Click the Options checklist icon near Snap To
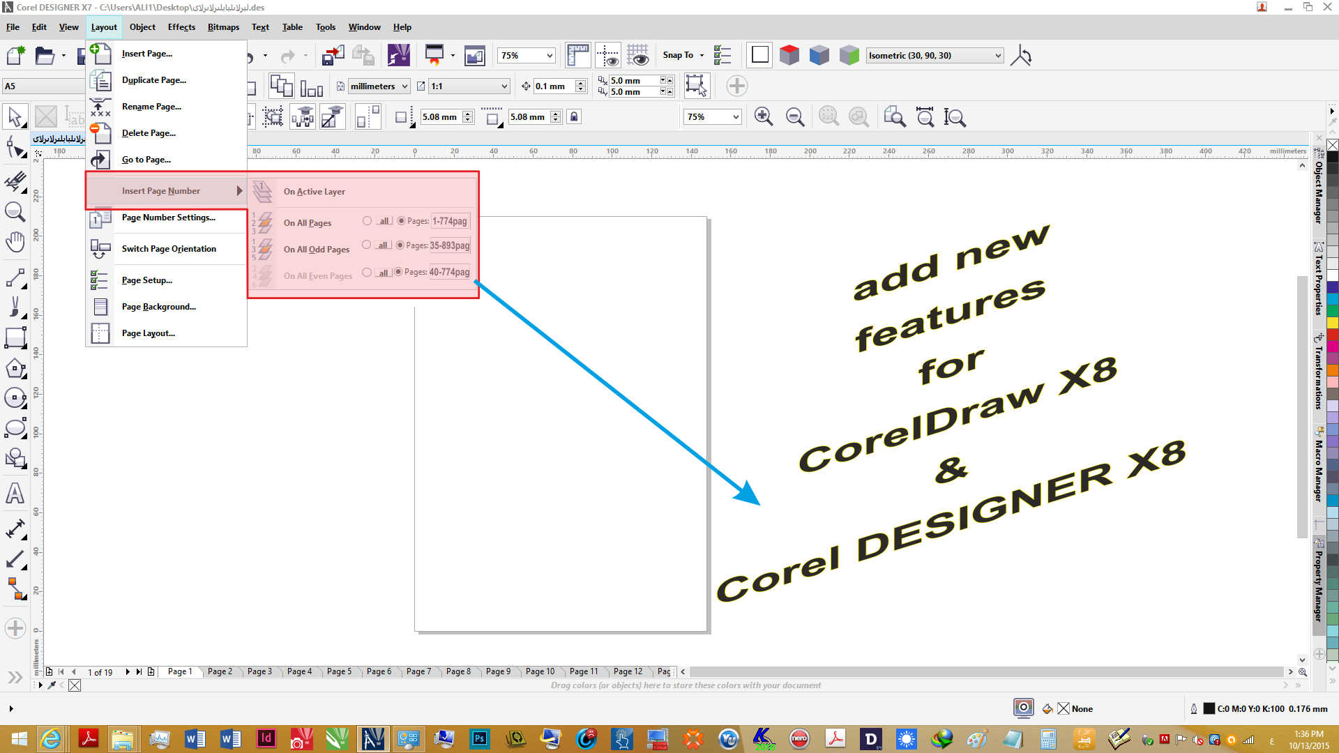Screen dimensions: 1339x753 [723, 55]
